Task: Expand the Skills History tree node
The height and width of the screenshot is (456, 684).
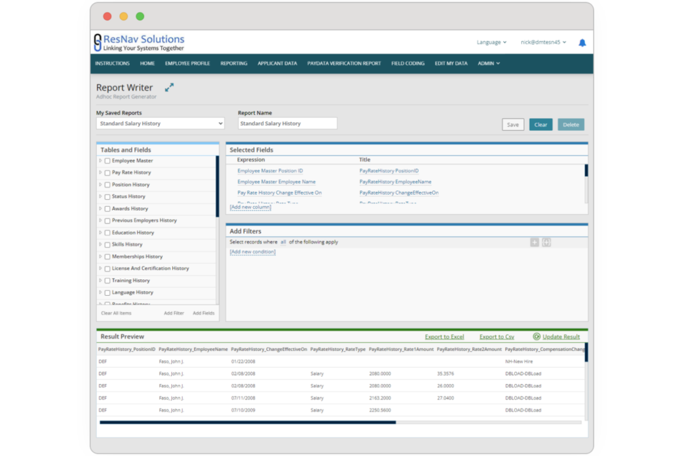Action: coord(100,244)
